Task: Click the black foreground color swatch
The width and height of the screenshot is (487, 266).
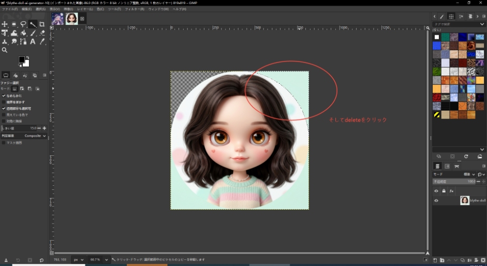Action: [22, 60]
